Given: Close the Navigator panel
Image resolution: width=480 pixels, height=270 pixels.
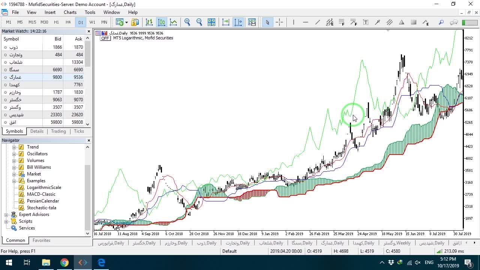Looking at the screenshot, I should (89, 140).
